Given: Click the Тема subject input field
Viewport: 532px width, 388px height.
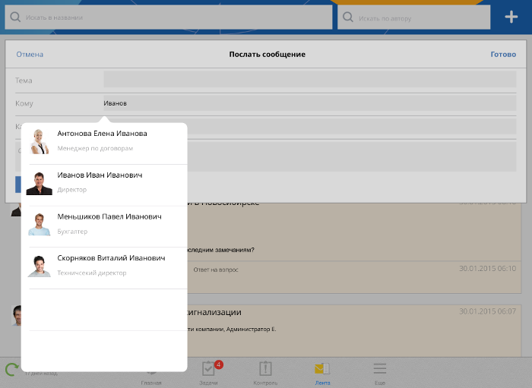Looking at the screenshot, I should pos(309,80).
